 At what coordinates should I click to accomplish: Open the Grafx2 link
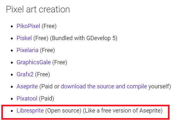[25, 74]
